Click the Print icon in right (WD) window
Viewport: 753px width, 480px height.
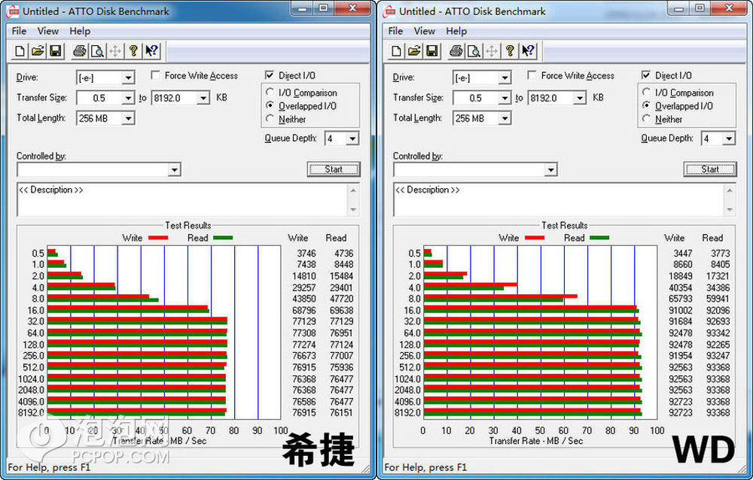click(x=456, y=51)
